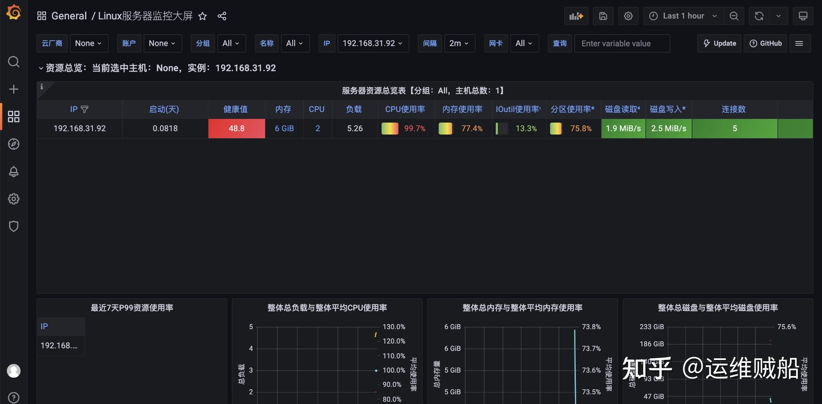Show panel info icon in table corner
Screen dimensions: 822x404
click(42, 87)
